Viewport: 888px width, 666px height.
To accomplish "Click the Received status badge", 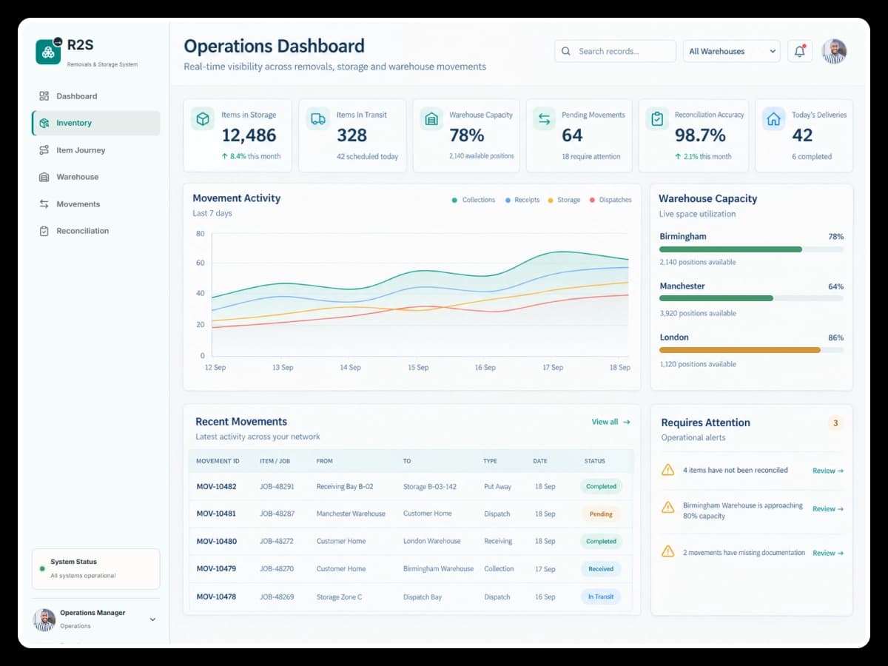I will click(601, 569).
